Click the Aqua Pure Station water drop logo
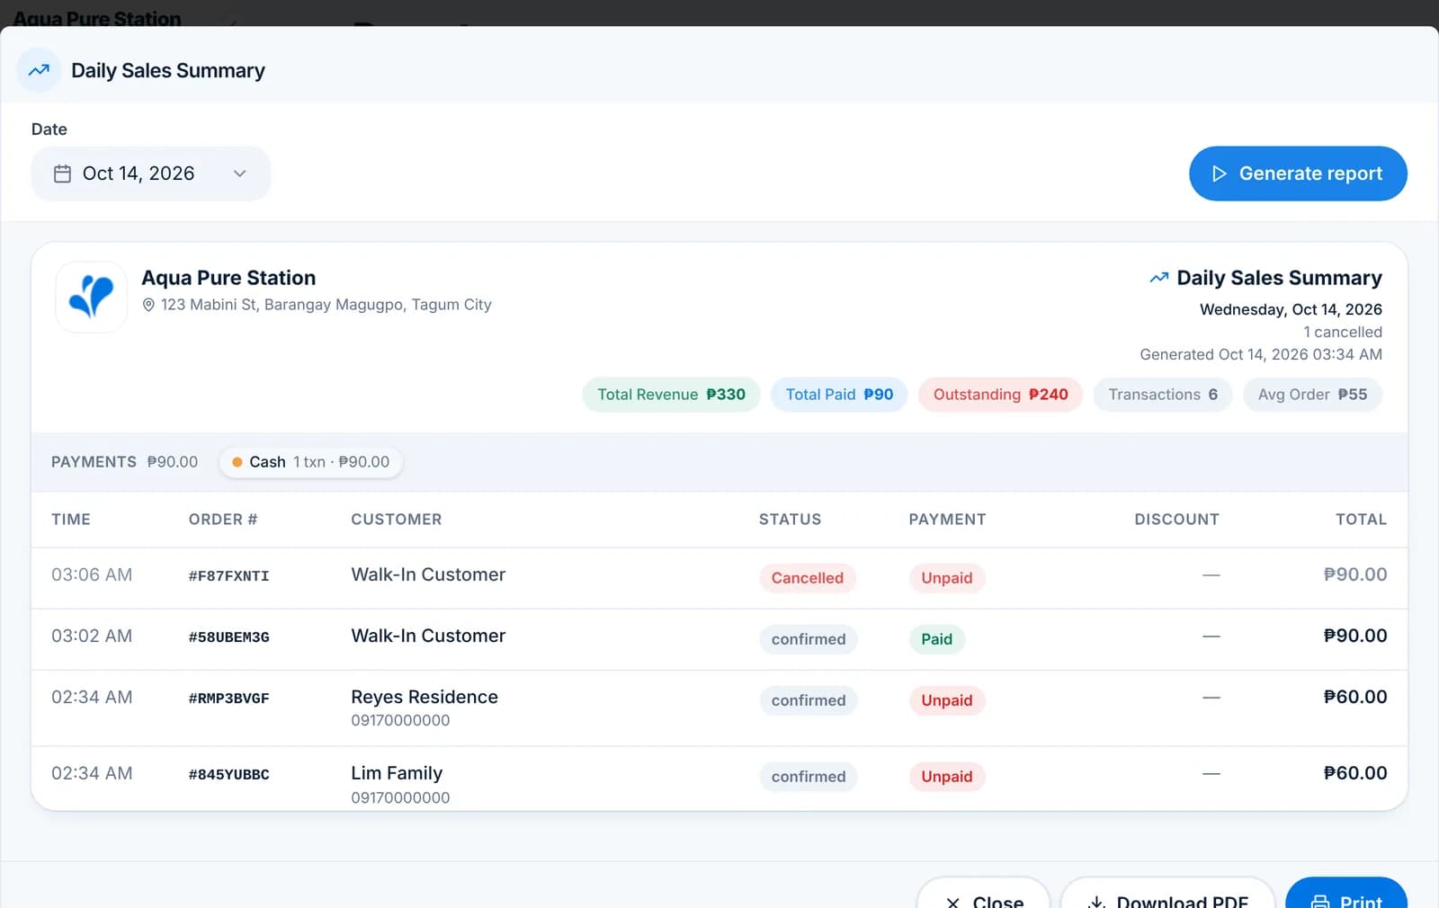The width and height of the screenshot is (1439, 908). coord(91,297)
